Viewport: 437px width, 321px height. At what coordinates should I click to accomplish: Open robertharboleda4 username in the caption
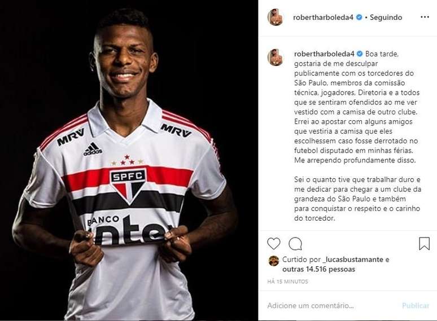click(x=324, y=54)
